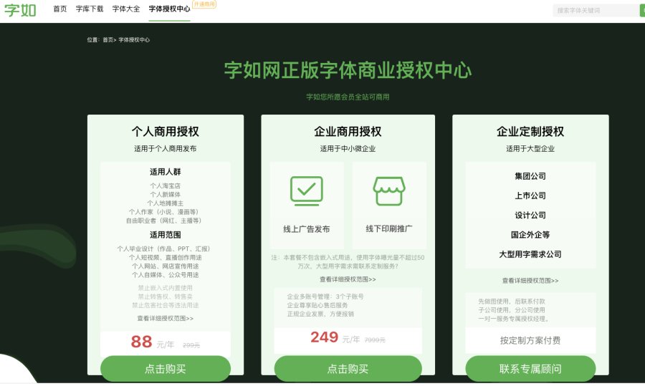Go to 字体大全 in navigation
This screenshot has height=386, width=645.
(126, 9)
